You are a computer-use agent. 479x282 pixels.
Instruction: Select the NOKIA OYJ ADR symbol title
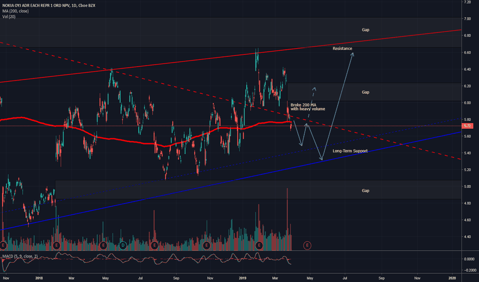click(49, 6)
